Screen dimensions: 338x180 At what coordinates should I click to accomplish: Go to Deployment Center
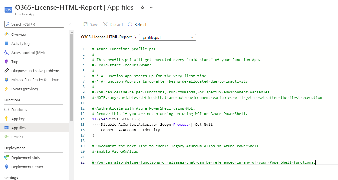coord(27,167)
